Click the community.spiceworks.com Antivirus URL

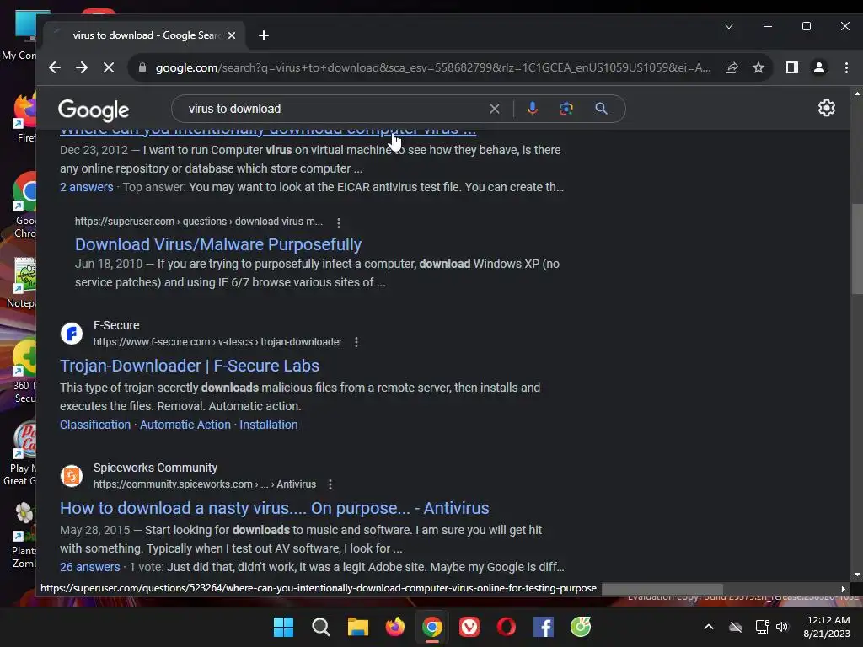pos(204,484)
